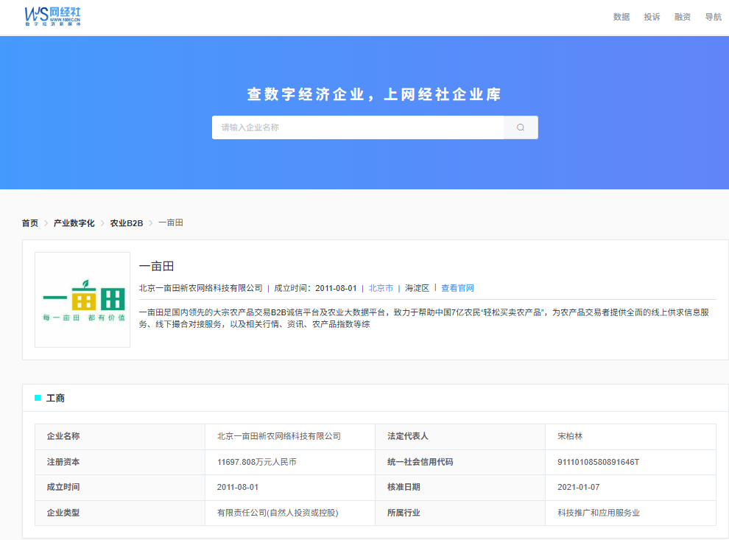Open 产业数字化 breadcrumb link
729x540 pixels.
[74, 223]
